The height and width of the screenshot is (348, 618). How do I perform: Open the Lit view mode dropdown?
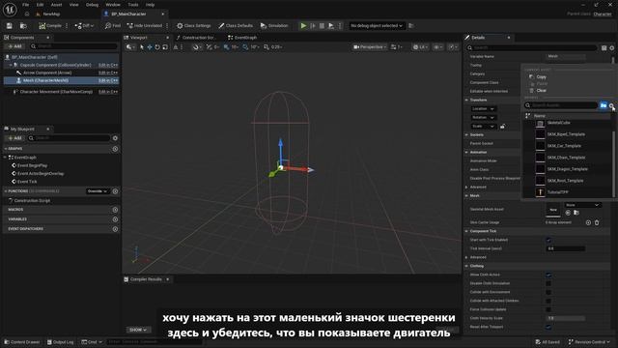pyautogui.click(x=420, y=47)
